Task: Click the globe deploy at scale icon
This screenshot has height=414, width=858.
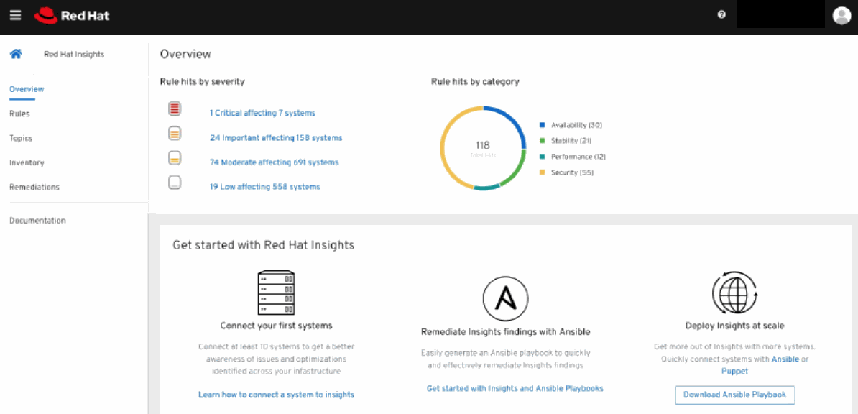Action: [x=734, y=293]
